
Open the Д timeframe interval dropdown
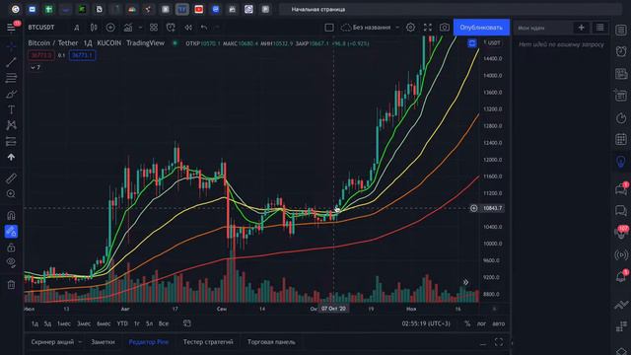77,28
